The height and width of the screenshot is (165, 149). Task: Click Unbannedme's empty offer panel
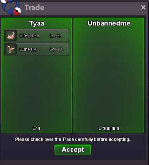pos(109,75)
